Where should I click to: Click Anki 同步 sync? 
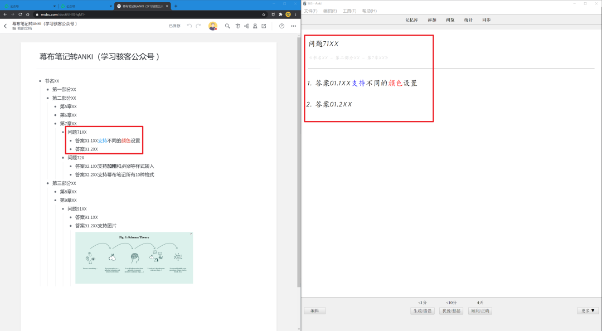click(487, 20)
